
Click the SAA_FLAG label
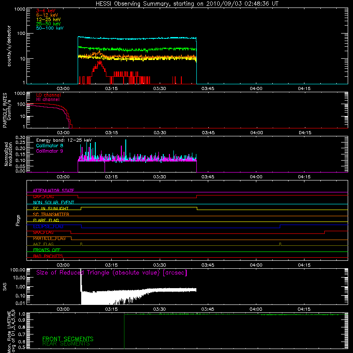pos(43,233)
